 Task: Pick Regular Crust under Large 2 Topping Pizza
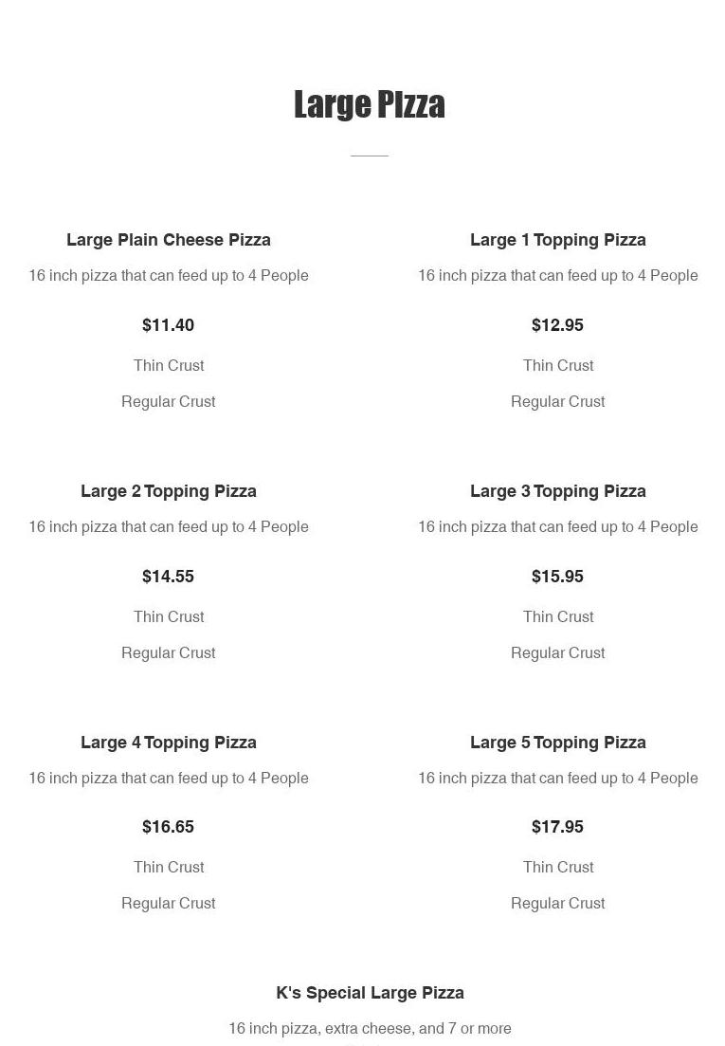169,652
